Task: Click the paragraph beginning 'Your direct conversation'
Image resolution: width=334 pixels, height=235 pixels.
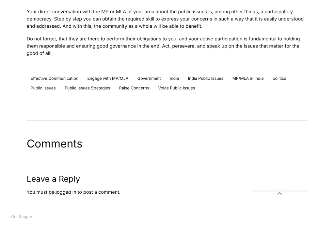Action: tap(165, 19)
